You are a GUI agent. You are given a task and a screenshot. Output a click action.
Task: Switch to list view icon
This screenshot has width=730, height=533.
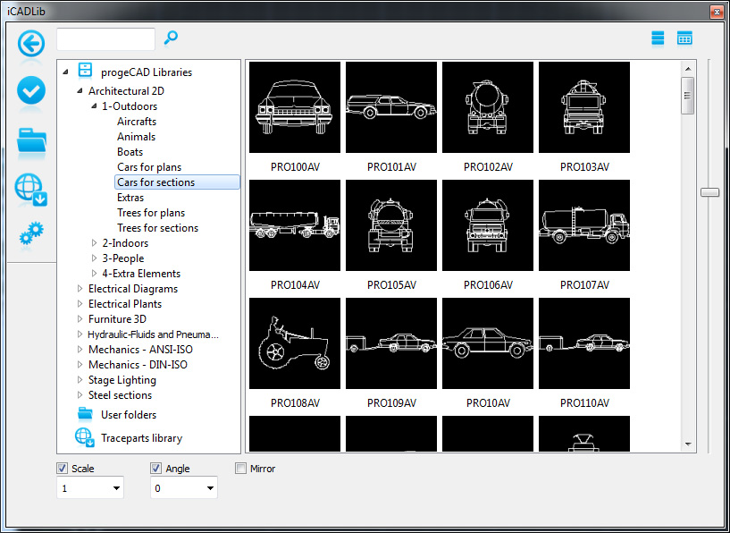click(x=658, y=38)
